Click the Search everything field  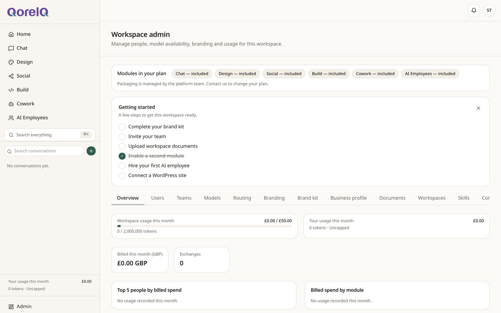click(50, 135)
